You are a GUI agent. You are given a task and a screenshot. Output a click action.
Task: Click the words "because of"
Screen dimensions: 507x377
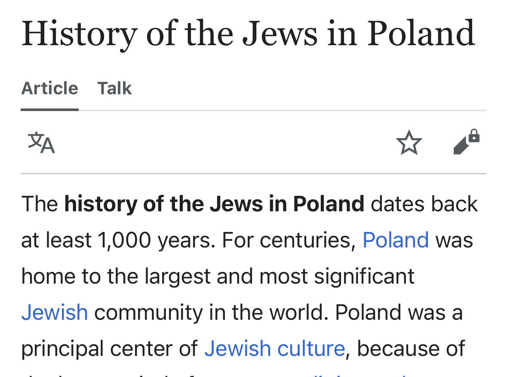411,349
